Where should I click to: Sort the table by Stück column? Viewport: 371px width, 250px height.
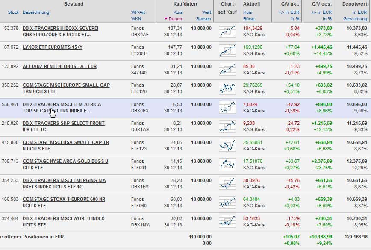pyautogui.click(x=13, y=12)
